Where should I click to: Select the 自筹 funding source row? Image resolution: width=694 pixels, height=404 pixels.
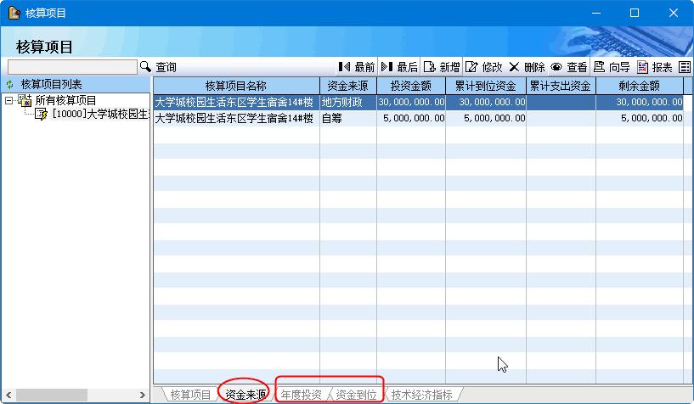tap(332, 119)
